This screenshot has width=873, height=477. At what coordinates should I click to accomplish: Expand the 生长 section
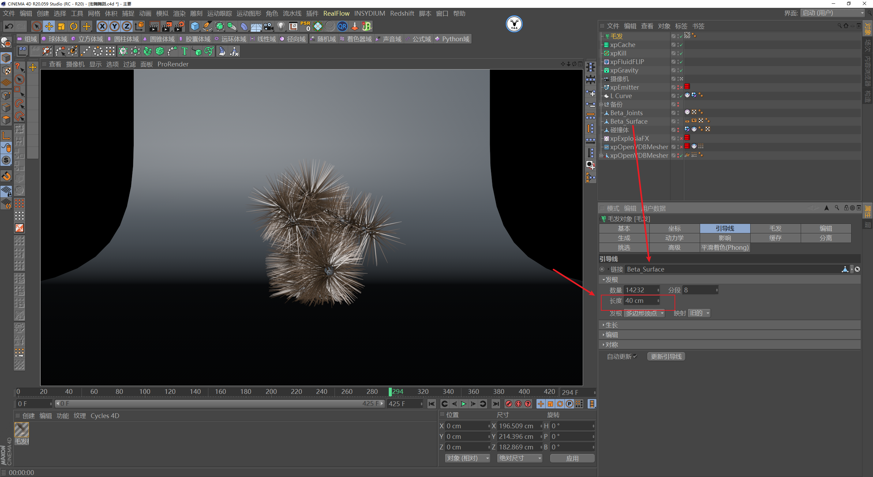pos(611,325)
